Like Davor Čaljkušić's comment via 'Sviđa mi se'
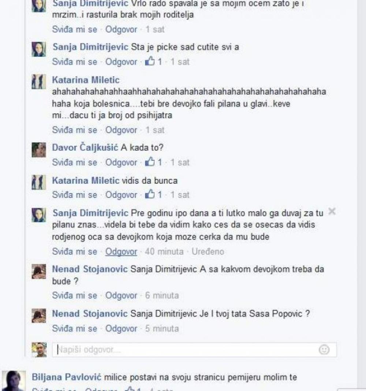 (x=75, y=162)
